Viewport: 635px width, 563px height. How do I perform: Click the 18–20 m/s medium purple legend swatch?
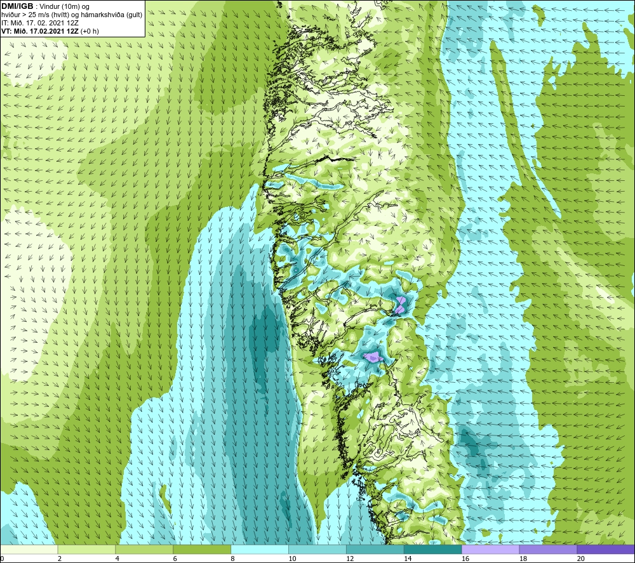click(x=548, y=549)
